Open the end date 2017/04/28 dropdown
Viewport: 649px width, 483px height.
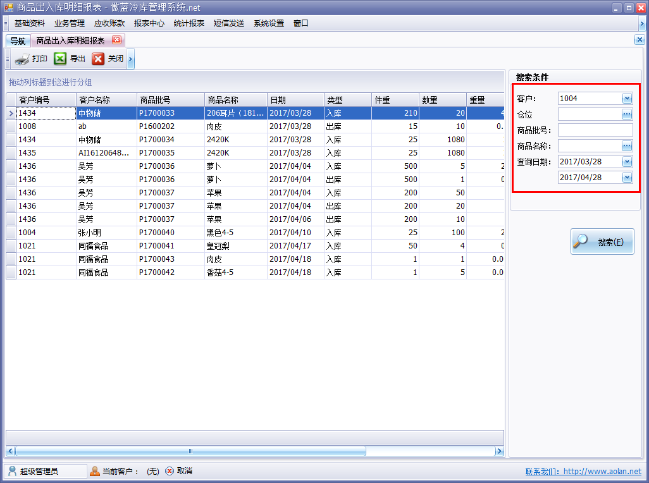pyautogui.click(x=627, y=177)
